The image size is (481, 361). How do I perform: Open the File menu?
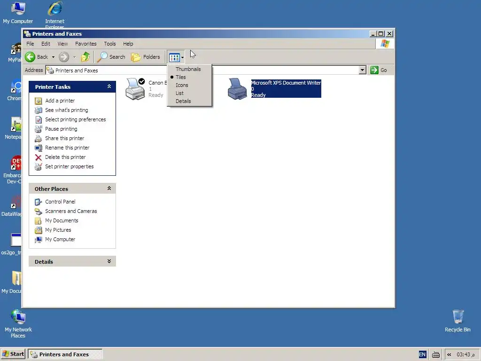click(x=30, y=44)
